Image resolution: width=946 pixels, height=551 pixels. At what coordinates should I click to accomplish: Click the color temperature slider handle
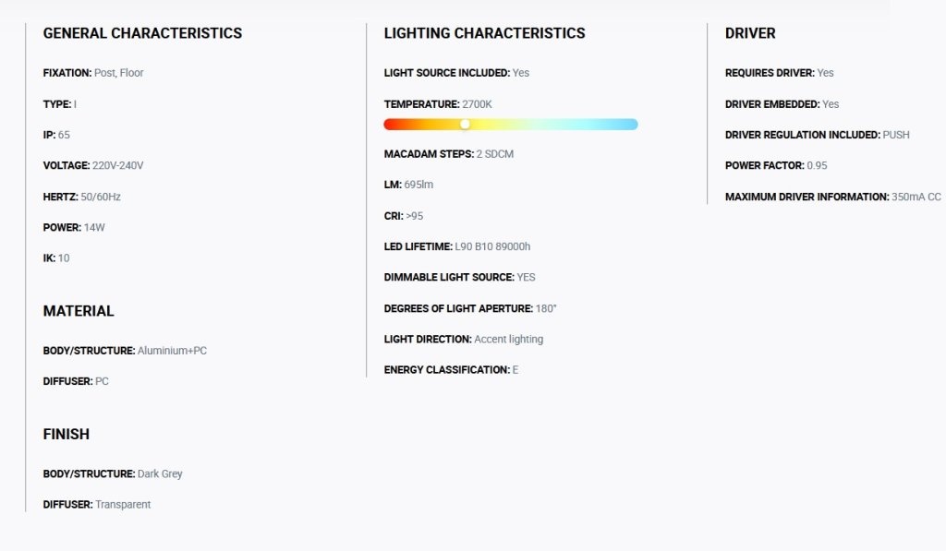point(465,125)
